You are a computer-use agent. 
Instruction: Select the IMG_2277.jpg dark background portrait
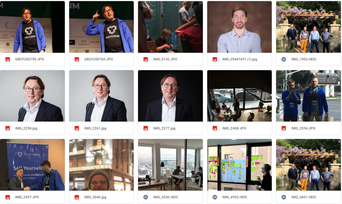(170, 96)
